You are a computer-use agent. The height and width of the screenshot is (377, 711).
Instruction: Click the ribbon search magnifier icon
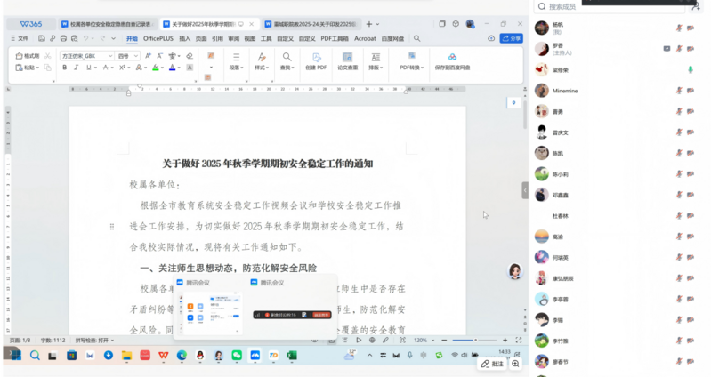click(416, 38)
